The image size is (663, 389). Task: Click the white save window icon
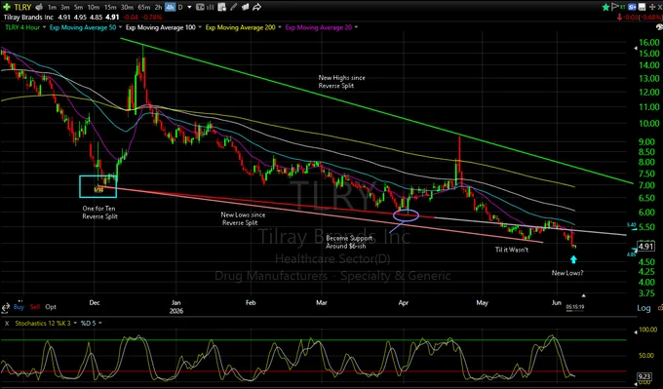(642, 7)
